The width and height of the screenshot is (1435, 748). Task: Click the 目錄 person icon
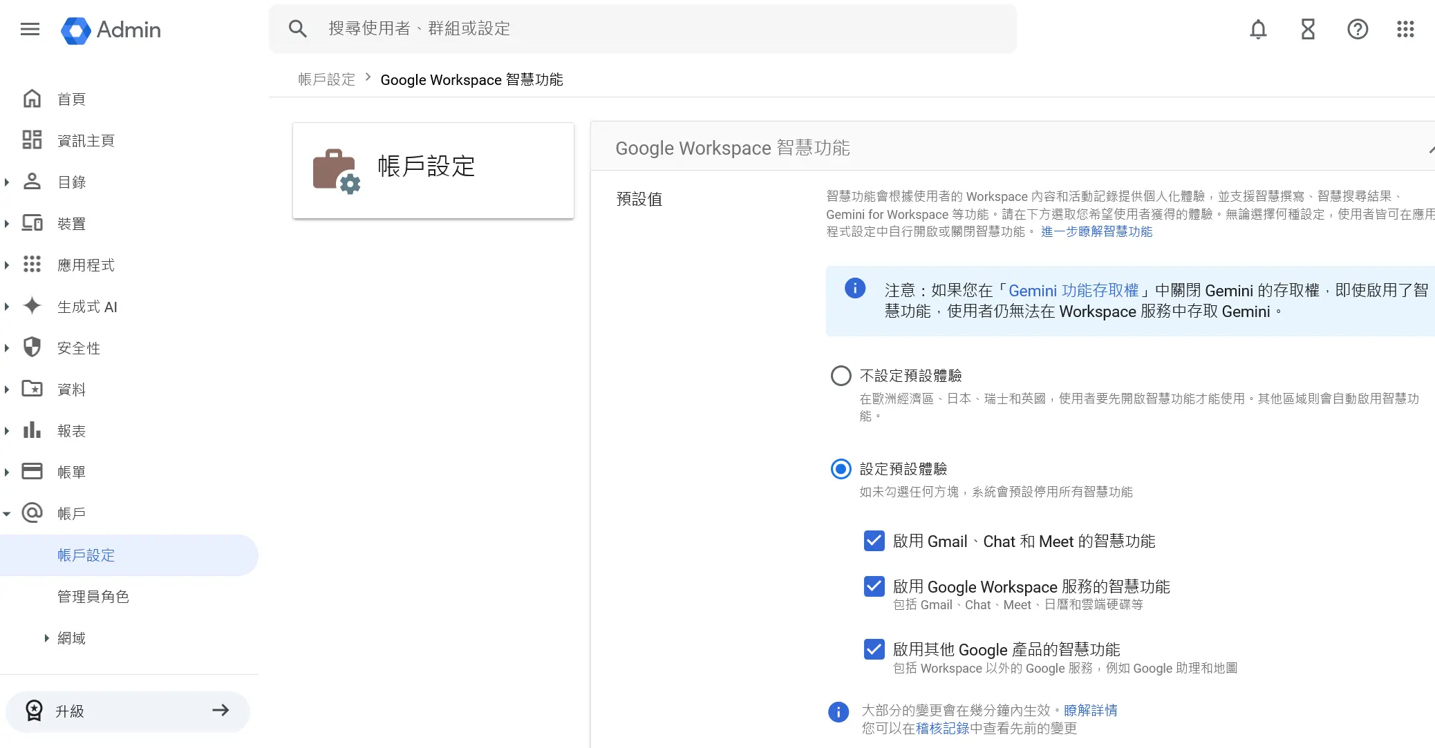pos(32,182)
